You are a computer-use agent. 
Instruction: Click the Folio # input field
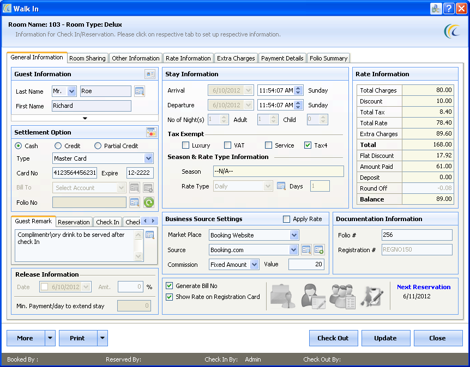tap(417, 235)
